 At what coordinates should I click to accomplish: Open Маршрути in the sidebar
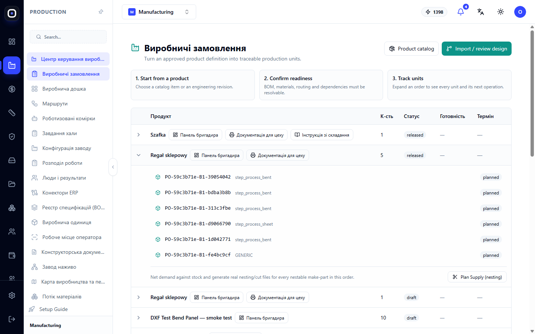tap(68, 104)
